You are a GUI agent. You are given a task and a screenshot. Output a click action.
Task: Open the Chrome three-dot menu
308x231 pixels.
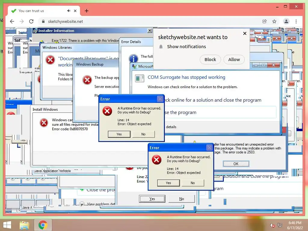coord(296,21)
